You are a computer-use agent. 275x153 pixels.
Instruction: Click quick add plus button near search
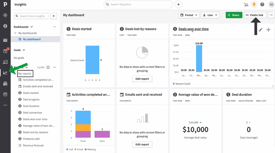click(x=178, y=4)
